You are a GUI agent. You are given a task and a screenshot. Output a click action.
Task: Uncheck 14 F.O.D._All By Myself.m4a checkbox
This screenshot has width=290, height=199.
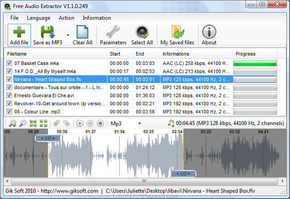coord(9,71)
